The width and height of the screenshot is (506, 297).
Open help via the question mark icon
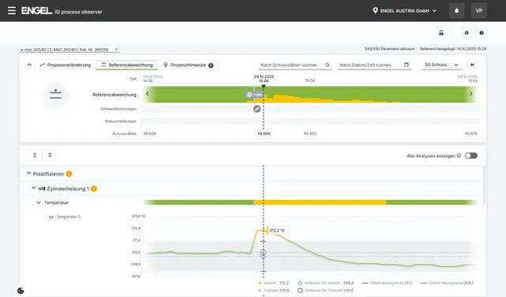481,32
